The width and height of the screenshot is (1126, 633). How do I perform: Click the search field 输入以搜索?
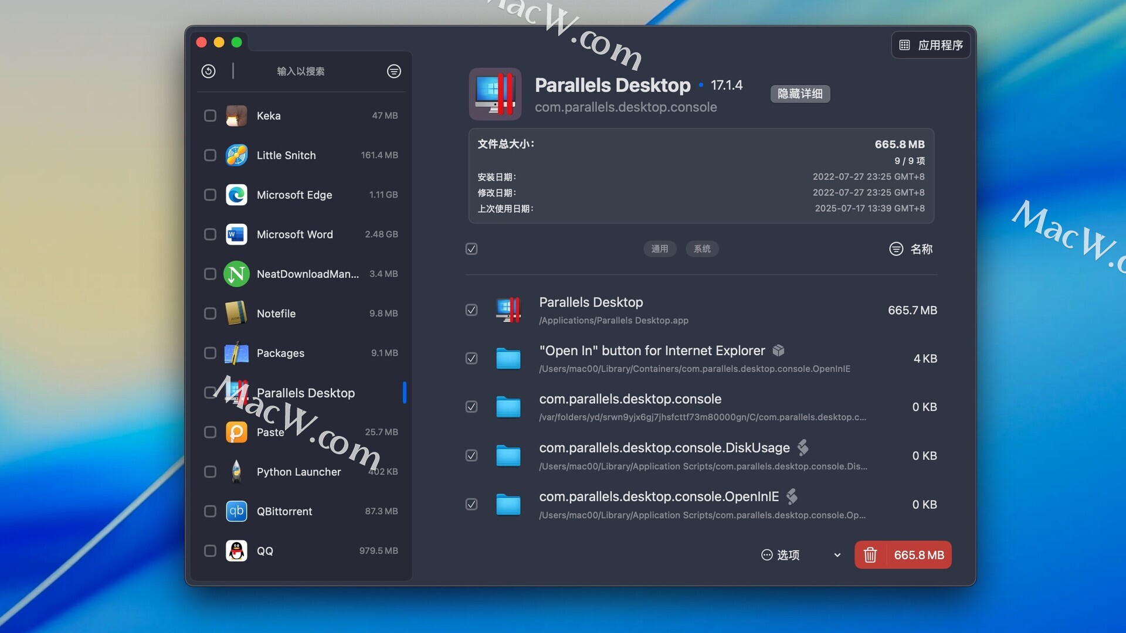tap(301, 72)
